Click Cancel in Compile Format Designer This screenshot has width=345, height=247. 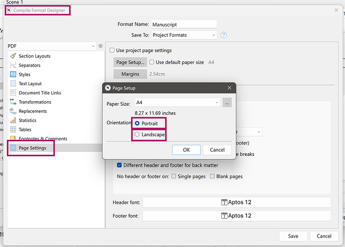tap(324, 236)
